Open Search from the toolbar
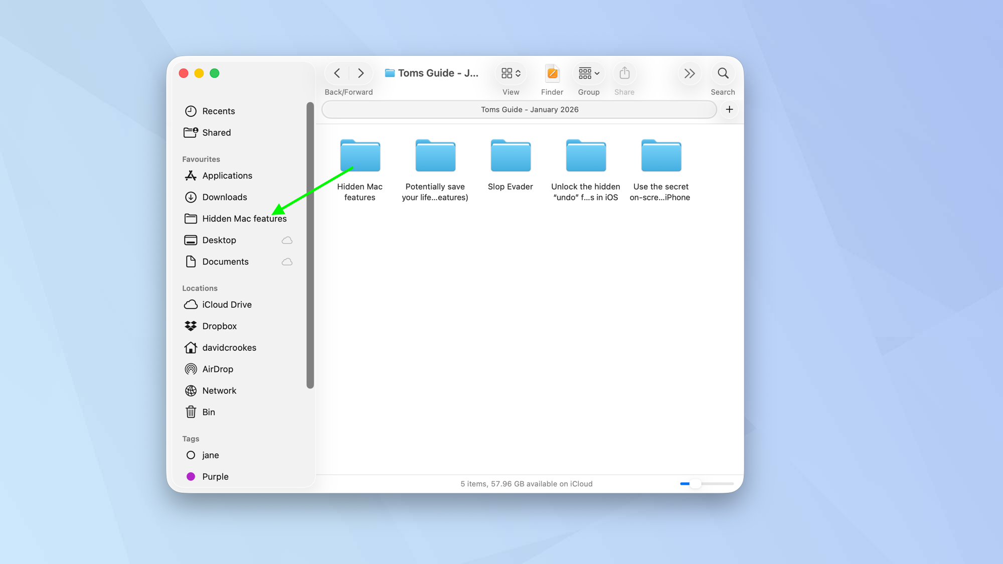This screenshot has height=564, width=1003. coord(723,73)
